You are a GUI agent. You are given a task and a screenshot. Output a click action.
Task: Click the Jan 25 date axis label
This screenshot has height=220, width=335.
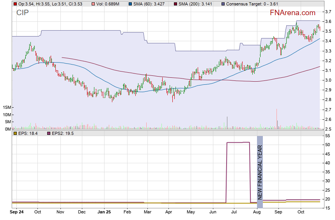(x=104, y=213)
